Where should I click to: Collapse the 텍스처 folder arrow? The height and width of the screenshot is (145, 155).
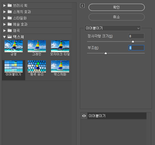5,37
